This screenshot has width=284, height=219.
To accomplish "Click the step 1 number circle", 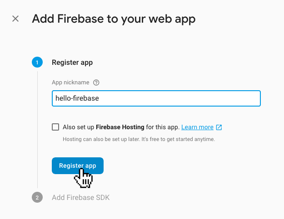I will 37,63.
